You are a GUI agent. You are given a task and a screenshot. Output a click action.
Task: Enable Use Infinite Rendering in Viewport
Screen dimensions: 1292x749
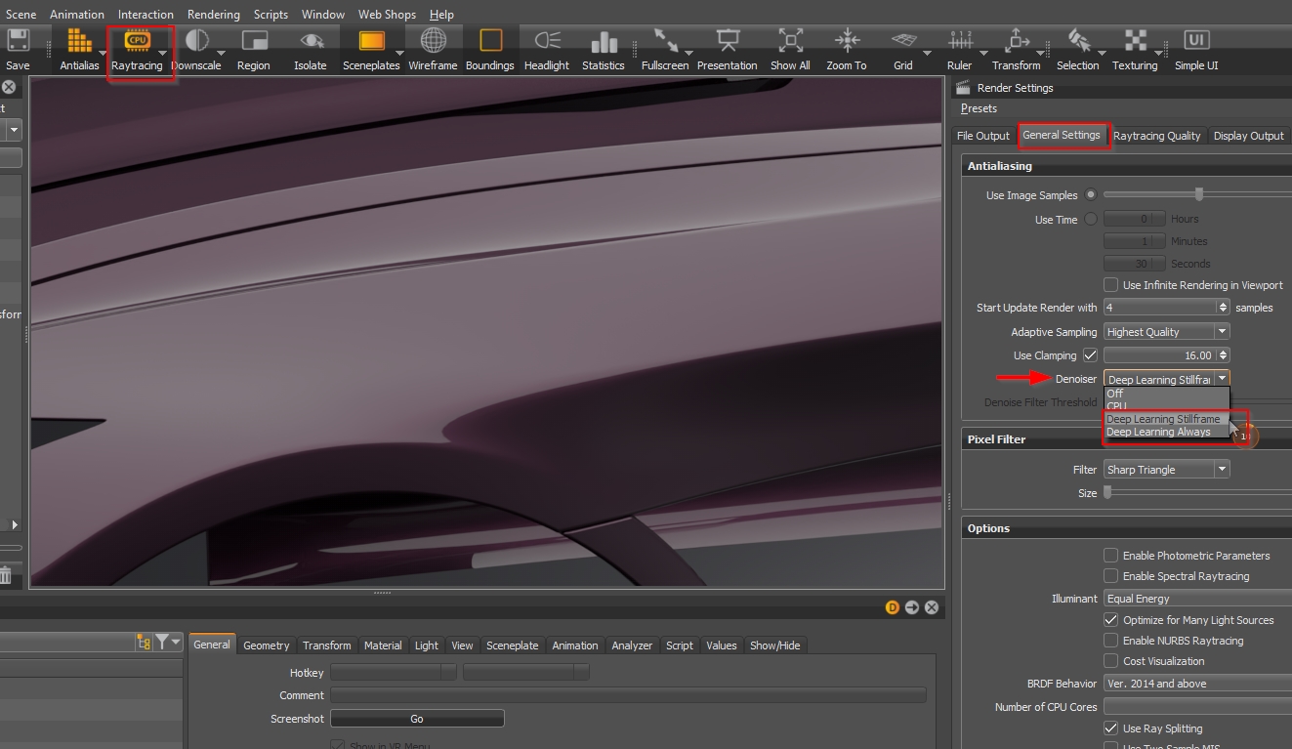pos(1110,285)
